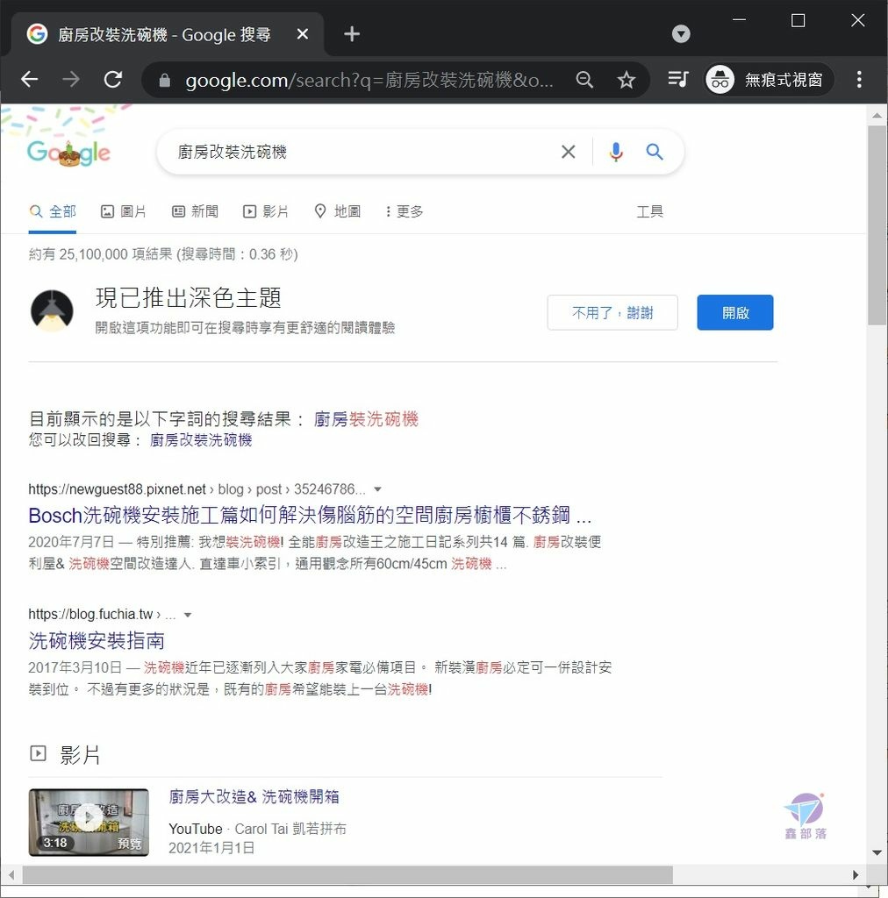This screenshot has height=898, width=888.
Task: Click the newguest88.pixnet.net URL text
Action: coord(117,489)
